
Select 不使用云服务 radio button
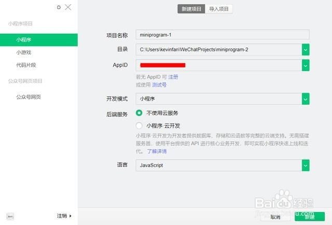pyautogui.click(x=139, y=113)
